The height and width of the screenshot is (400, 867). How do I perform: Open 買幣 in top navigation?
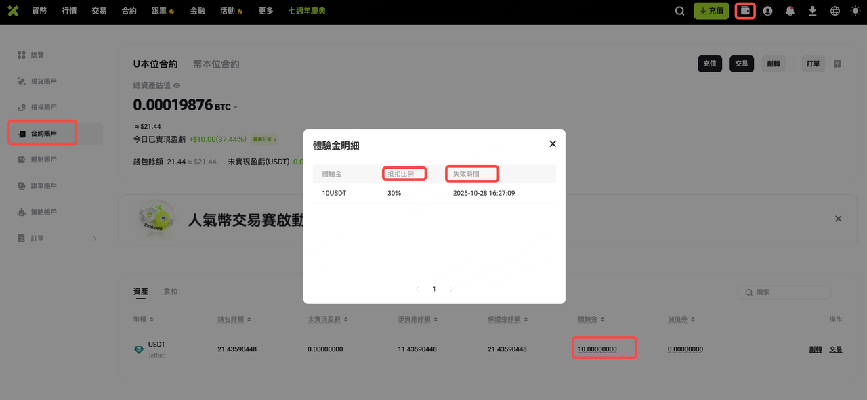point(39,11)
